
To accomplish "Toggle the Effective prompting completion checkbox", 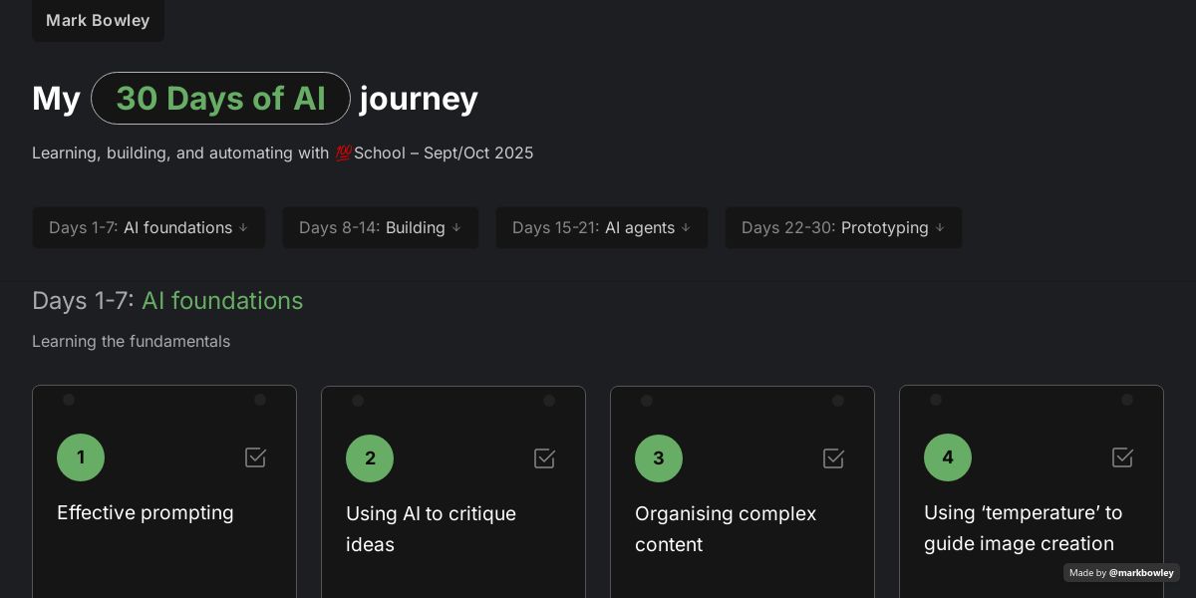I will pyautogui.click(x=256, y=457).
